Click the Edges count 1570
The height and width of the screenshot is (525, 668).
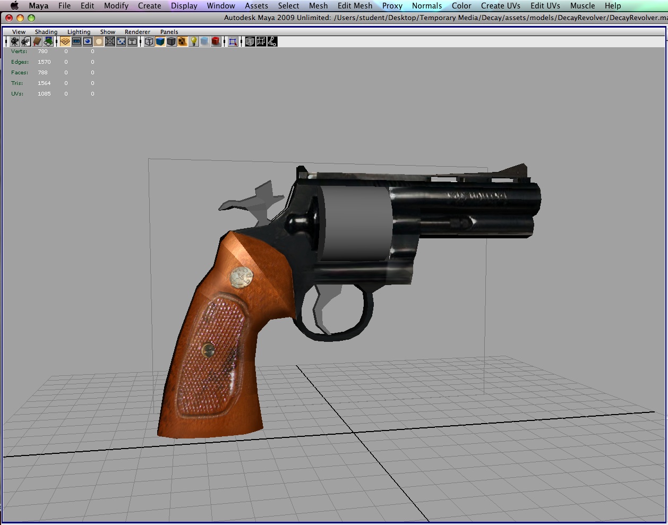click(x=44, y=62)
